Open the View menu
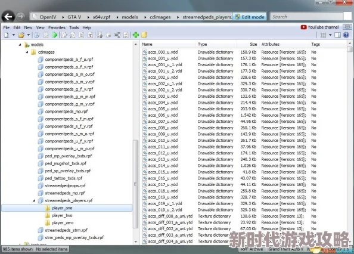 (x=41, y=27)
